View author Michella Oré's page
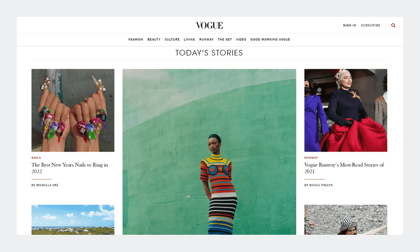This screenshot has width=420, height=252. (x=45, y=185)
